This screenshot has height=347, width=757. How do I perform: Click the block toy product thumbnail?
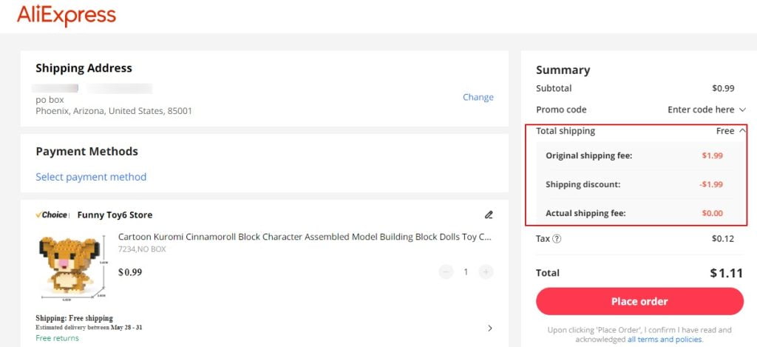click(71, 267)
